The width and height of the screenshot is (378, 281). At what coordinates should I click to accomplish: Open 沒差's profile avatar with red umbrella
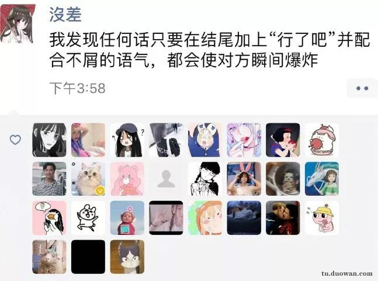pyautogui.click(x=18, y=23)
